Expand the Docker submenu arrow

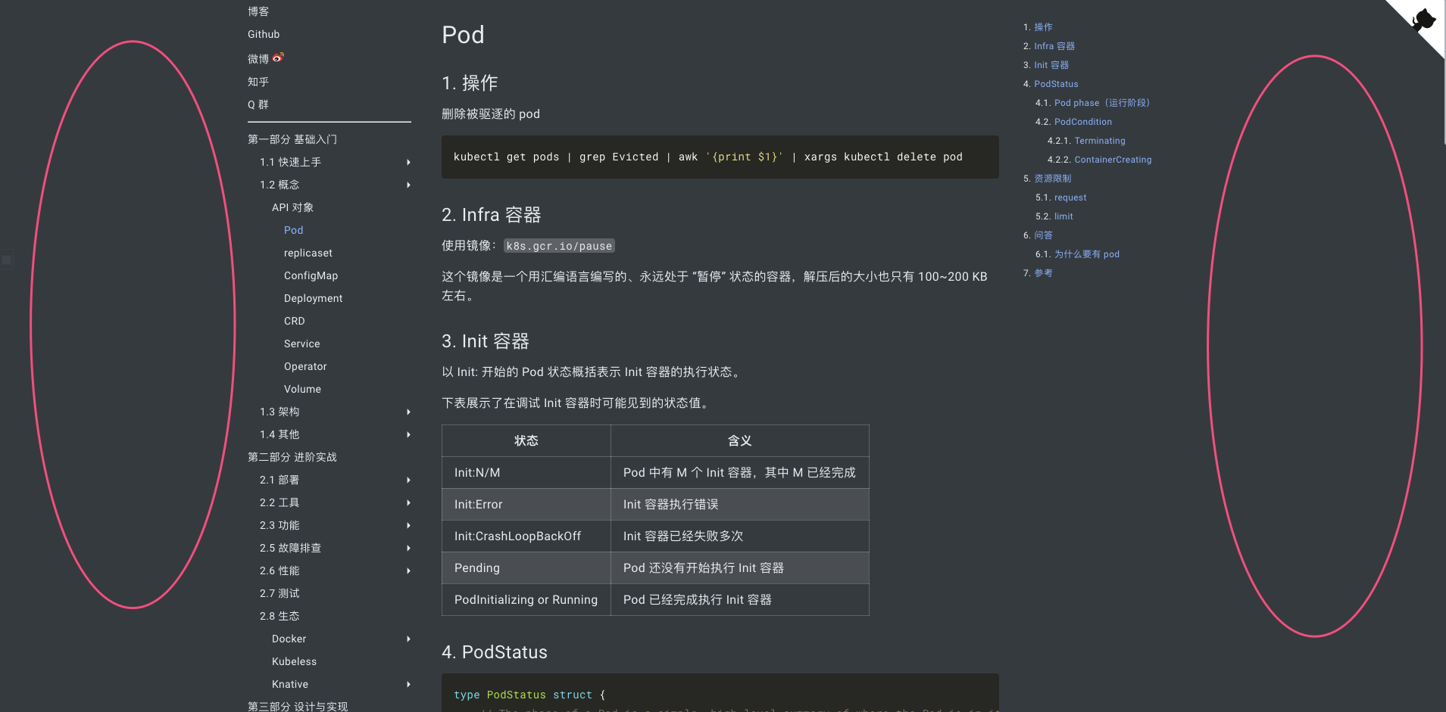408,639
